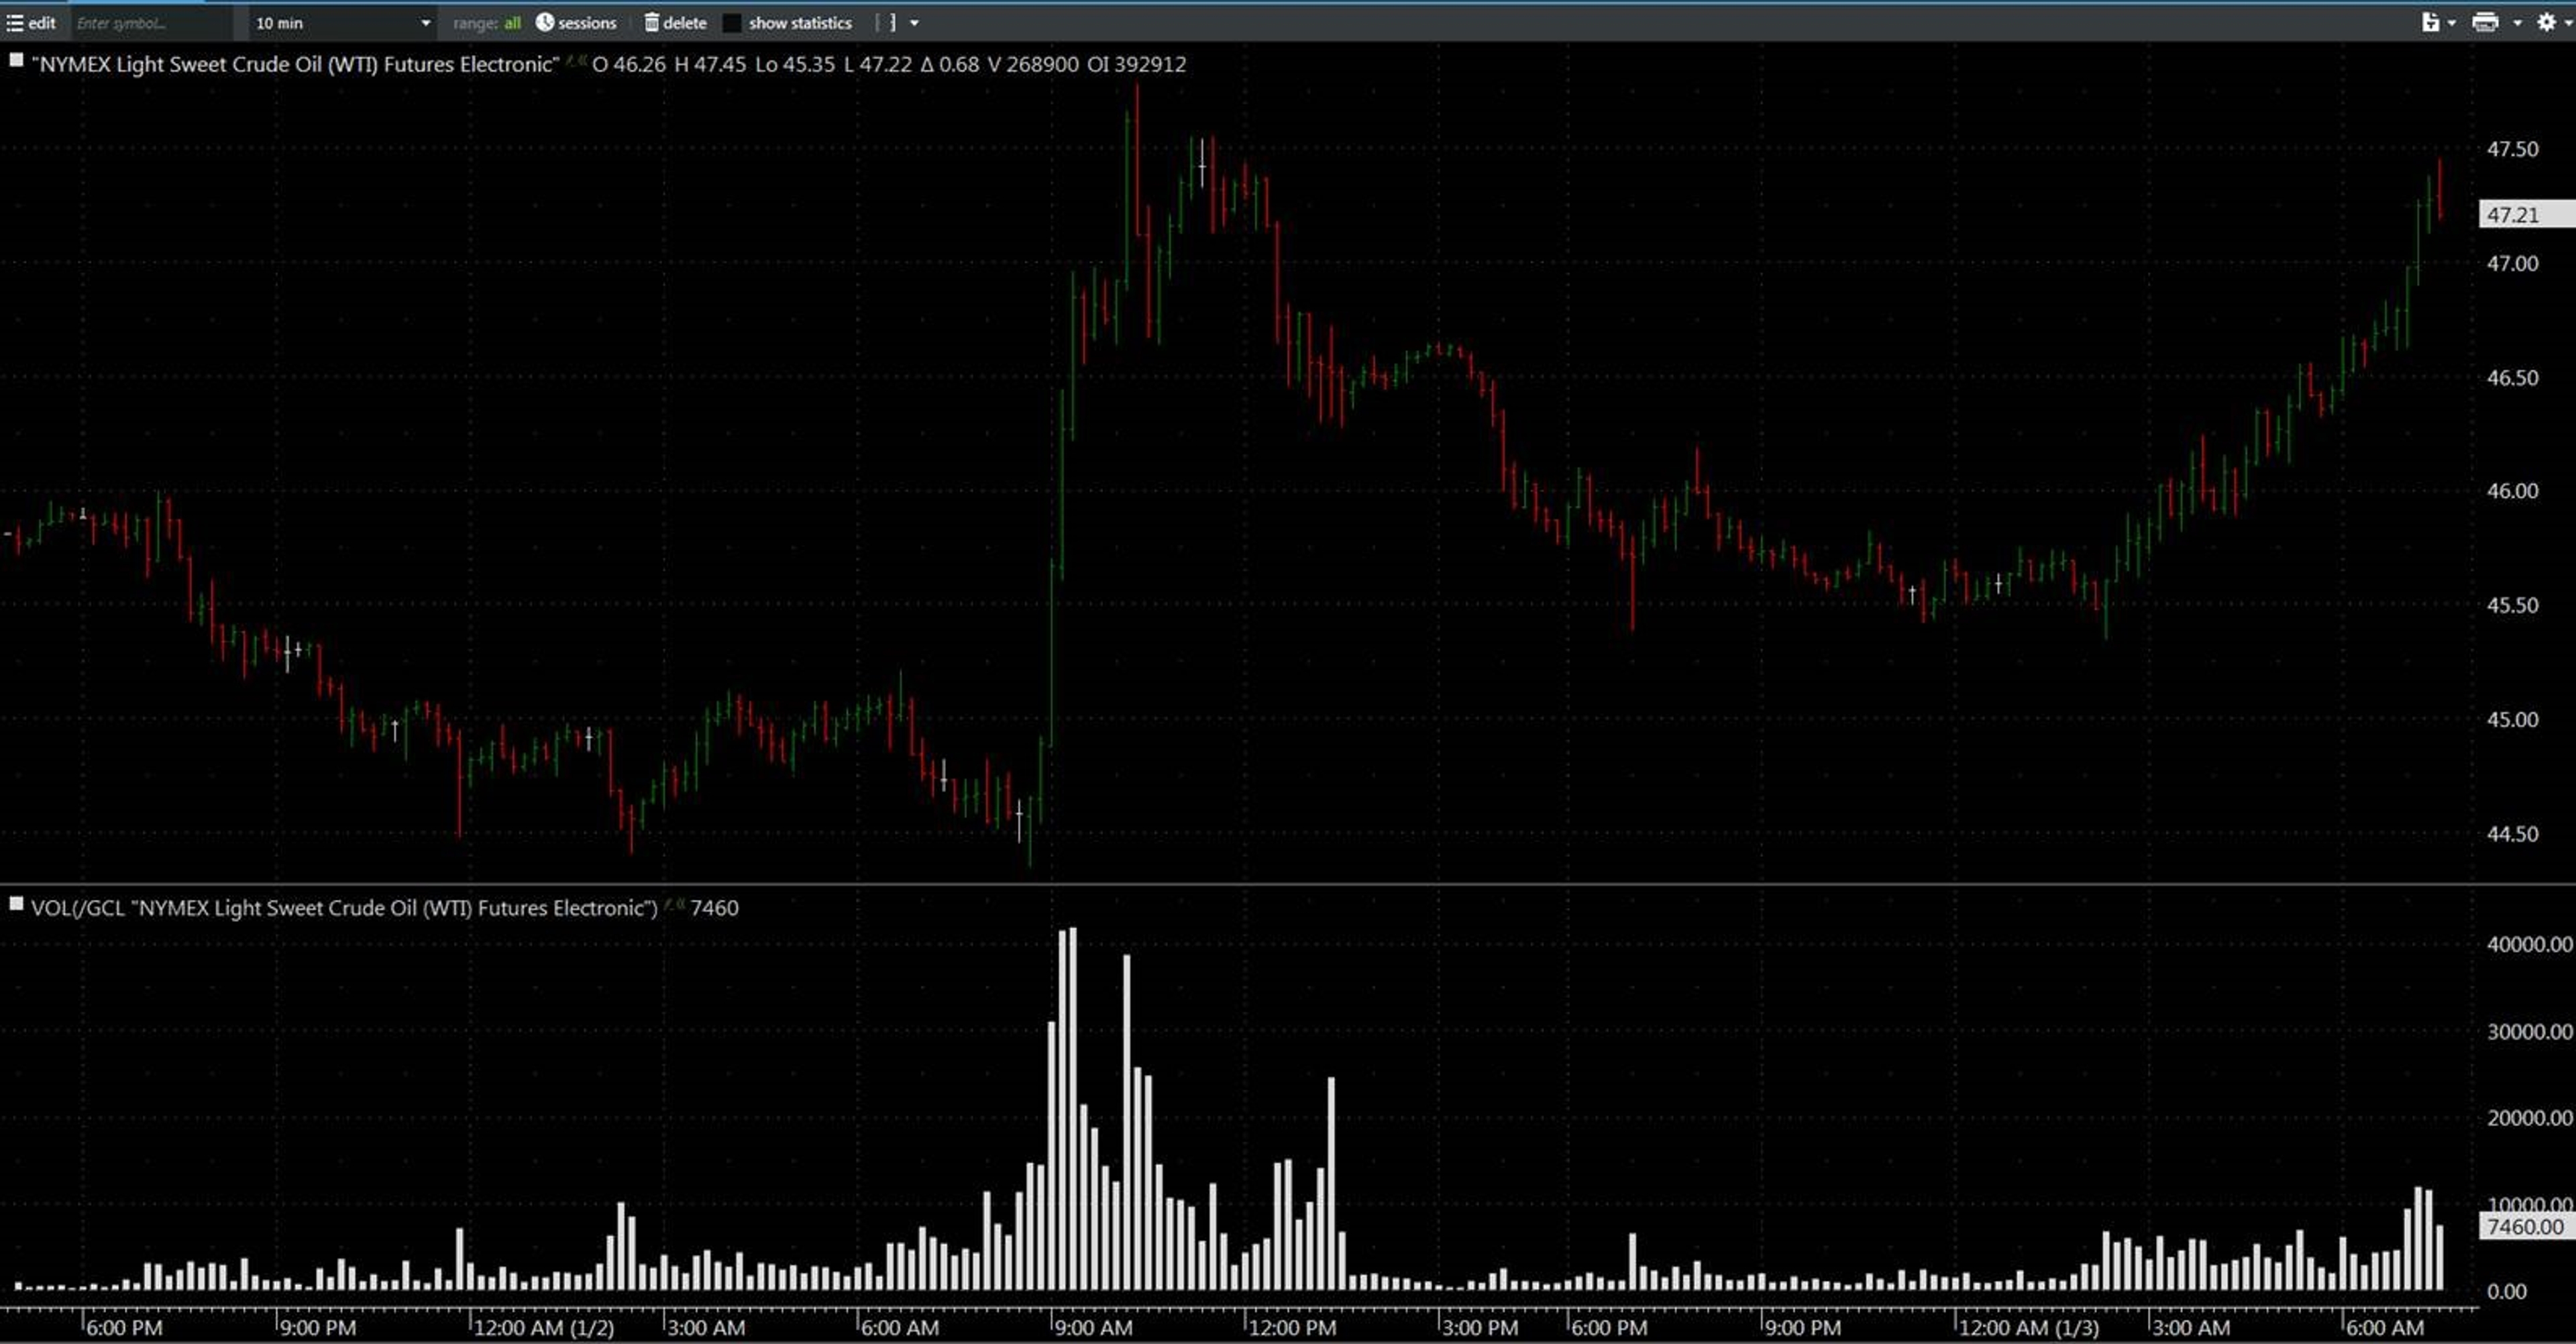Click the 7460.00 current volume label on the axis

[2526, 1226]
